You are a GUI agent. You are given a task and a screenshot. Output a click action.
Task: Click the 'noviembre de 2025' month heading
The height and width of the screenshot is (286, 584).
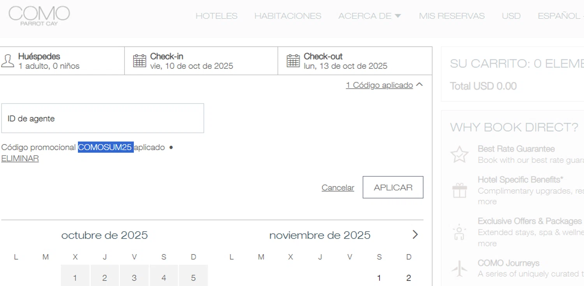320,235
